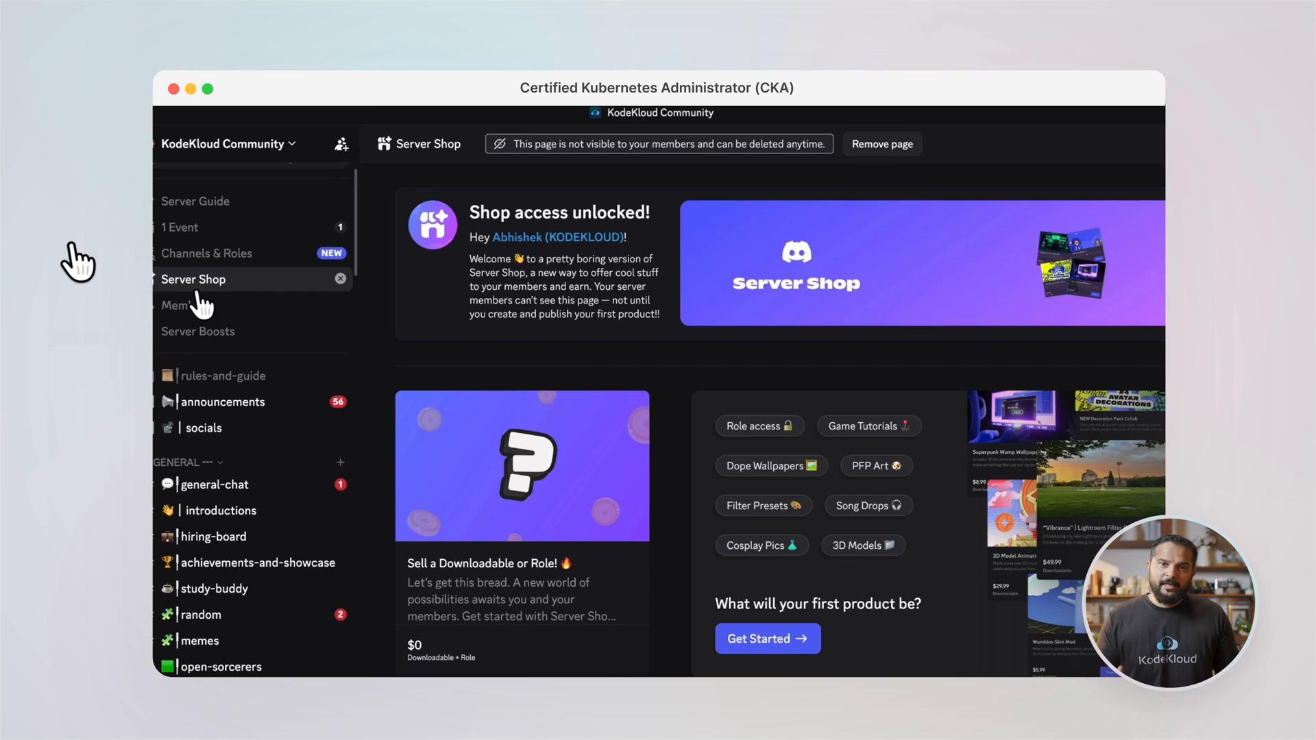Select the Game Tutorials chip
The image size is (1316, 740).
(869, 426)
